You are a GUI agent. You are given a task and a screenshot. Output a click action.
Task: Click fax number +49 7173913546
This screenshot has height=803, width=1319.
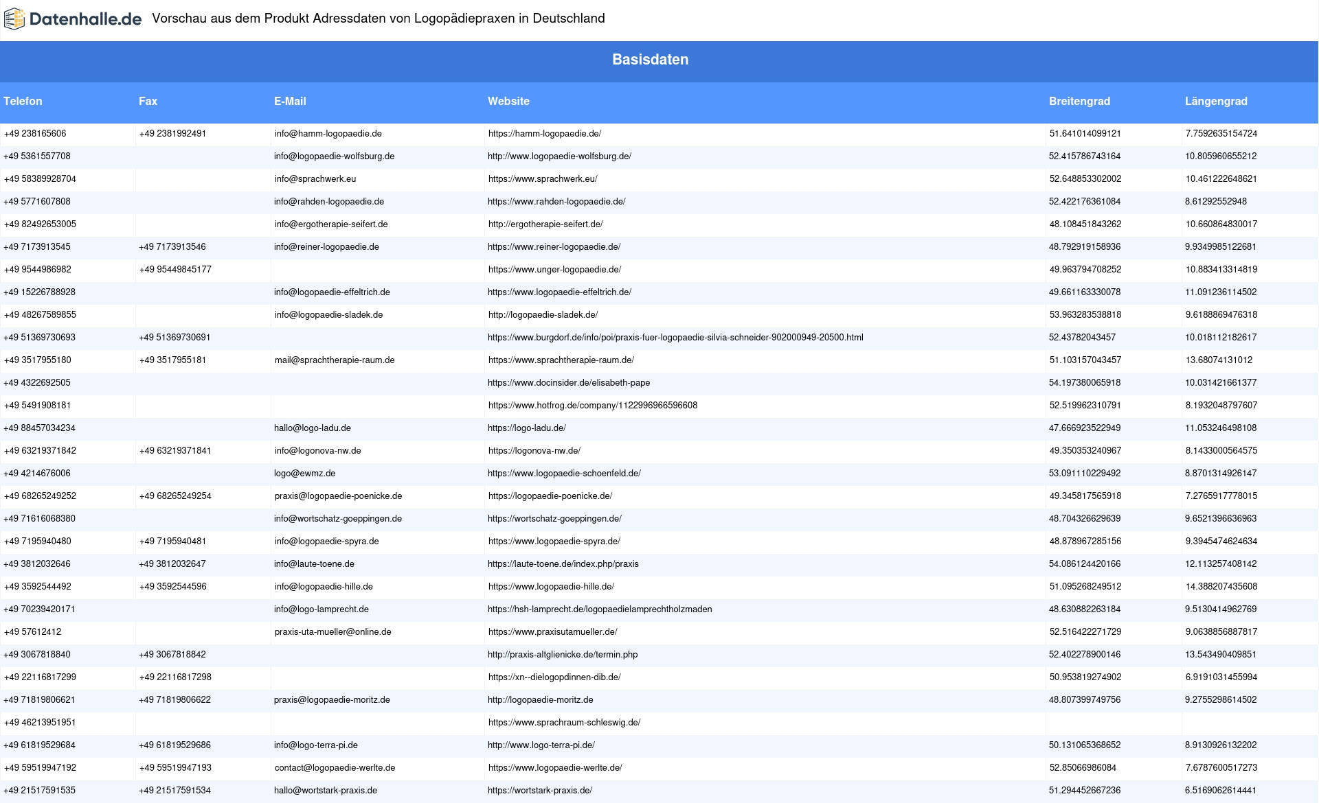[172, 247]
